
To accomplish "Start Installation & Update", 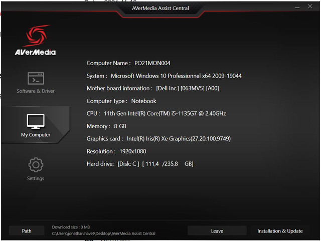I will tap(280, 231).
